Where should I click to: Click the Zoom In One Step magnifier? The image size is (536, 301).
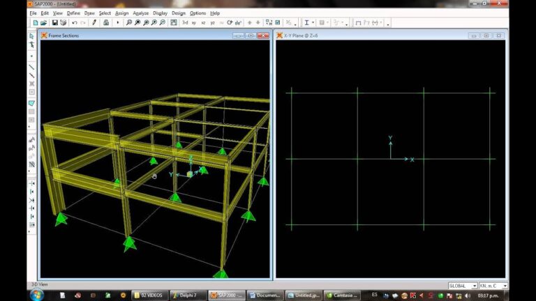pyautogui.click(x=154, y=23)
